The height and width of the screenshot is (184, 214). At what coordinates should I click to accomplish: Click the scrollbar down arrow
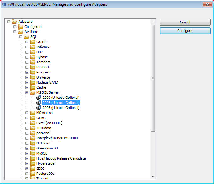point(153,177)
